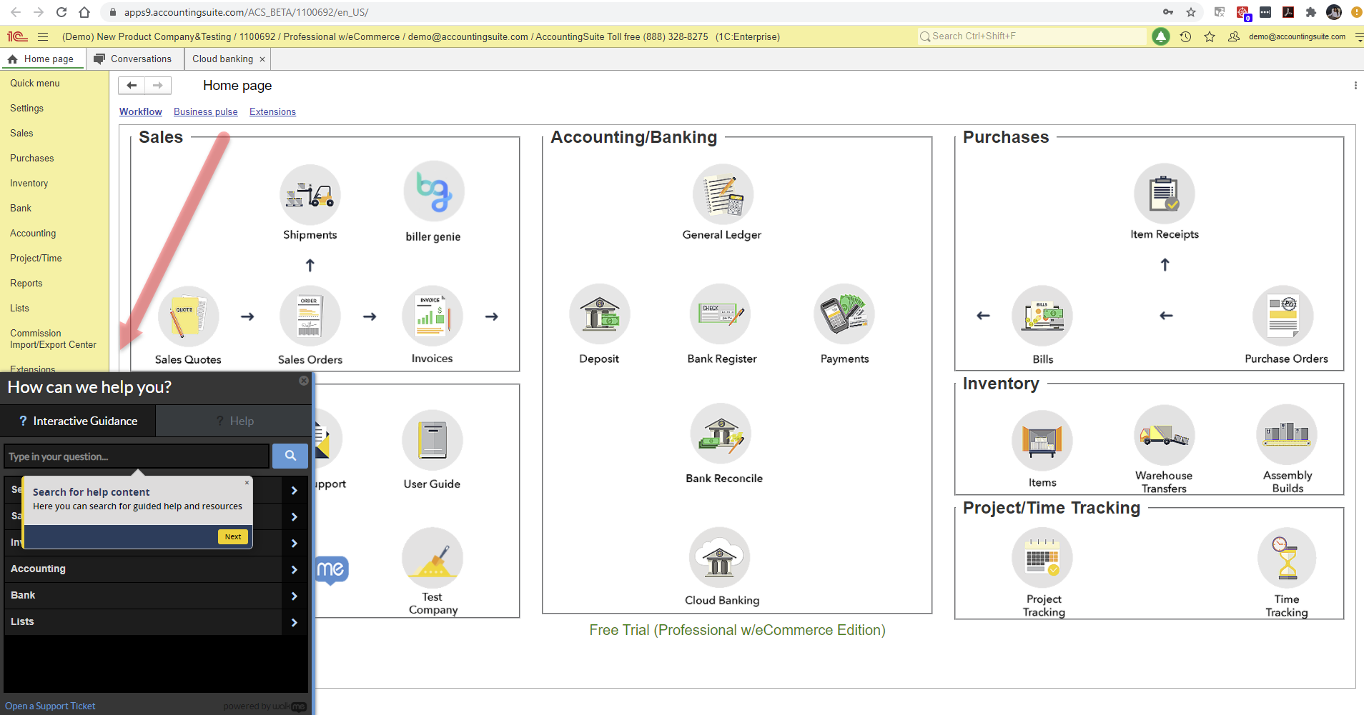Open General Ledger icon
Viewport: 1364px width, 715px height.
pos(722,194)
